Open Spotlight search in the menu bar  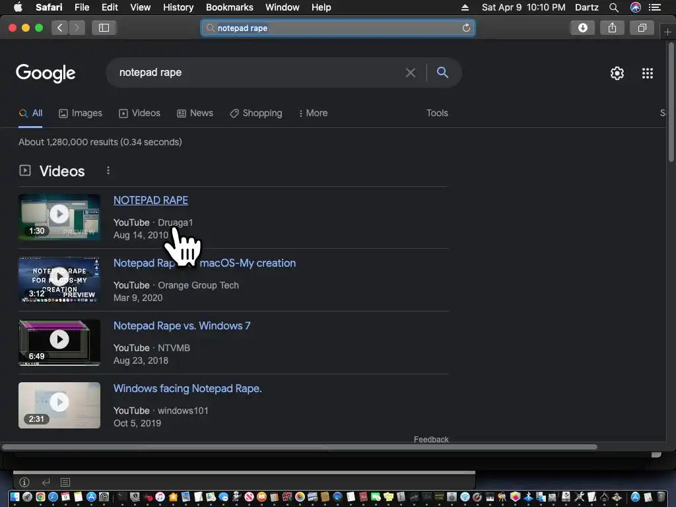pyautogui.click(x=614, y=7)
